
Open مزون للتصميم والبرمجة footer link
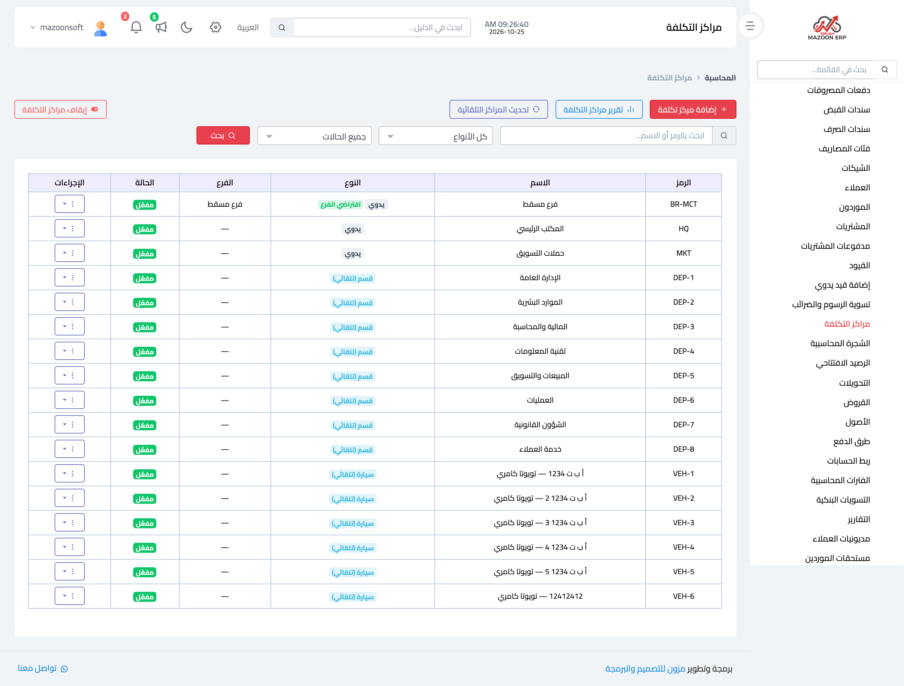(645, 668)
